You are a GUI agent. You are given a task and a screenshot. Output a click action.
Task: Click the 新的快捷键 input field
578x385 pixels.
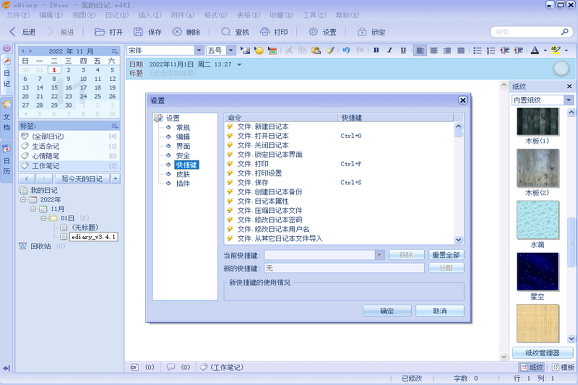[344, 268]
